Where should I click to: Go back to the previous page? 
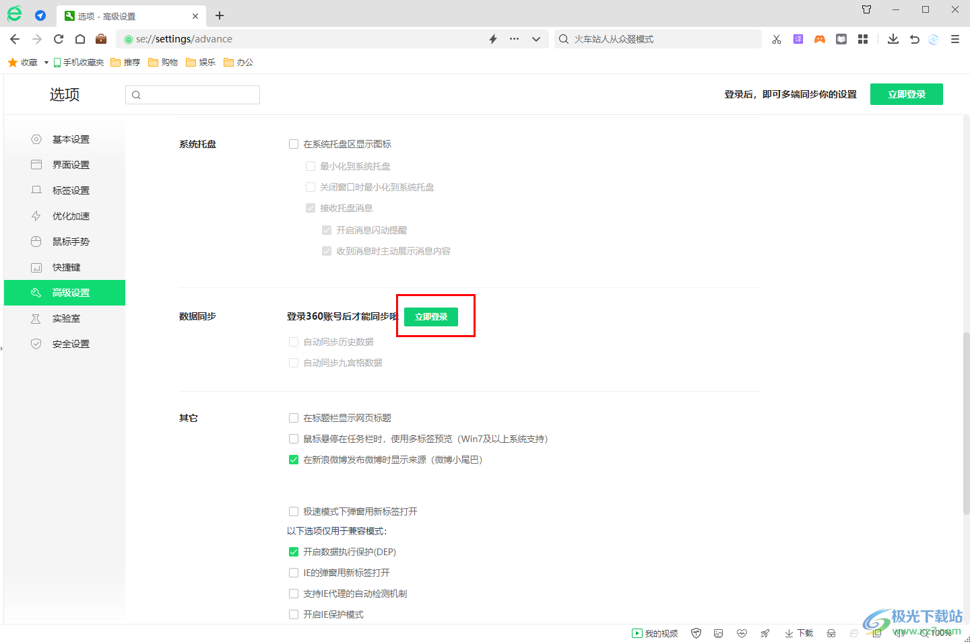(x=15, y=39)
